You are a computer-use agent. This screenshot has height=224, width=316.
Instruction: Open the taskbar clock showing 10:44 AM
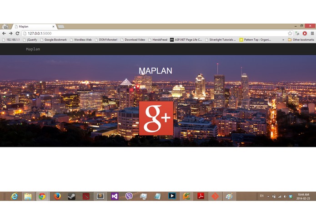(x=303, y=196)
